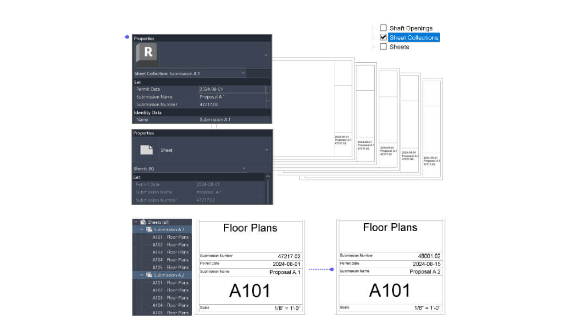Check the Sheets checkbox
The height and width of the screenshot is (330, 587).
tap(383, 47)
